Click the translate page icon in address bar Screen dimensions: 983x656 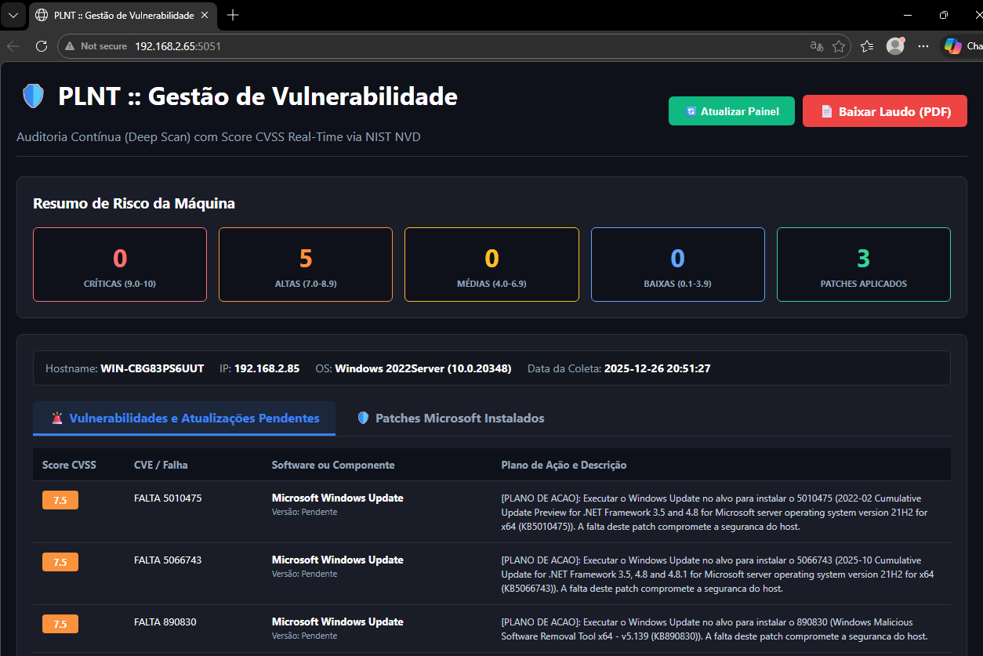click(x=816, y=46)
